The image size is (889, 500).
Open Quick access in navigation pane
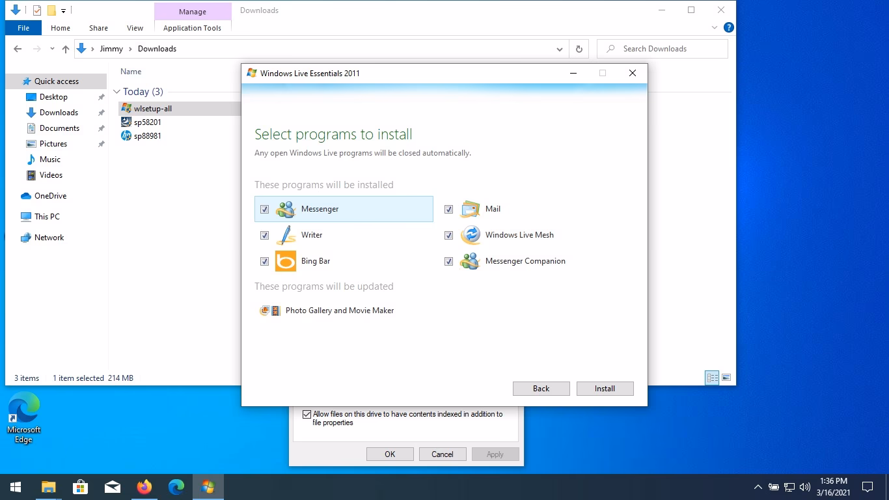click(x=56, y=81)
